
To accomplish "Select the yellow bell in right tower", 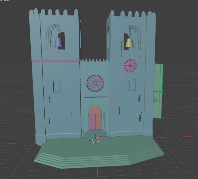I will point(129,43).
